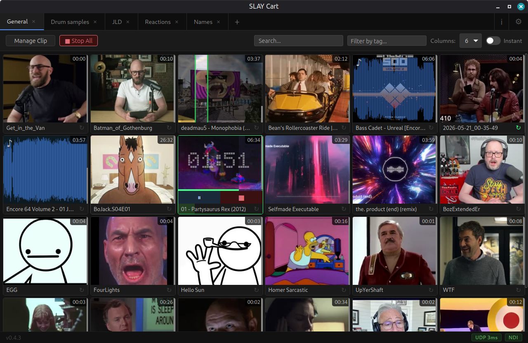Toggle loop on Encore 64 Volume 2 clip
528x343 pixels.
point(82,209)
